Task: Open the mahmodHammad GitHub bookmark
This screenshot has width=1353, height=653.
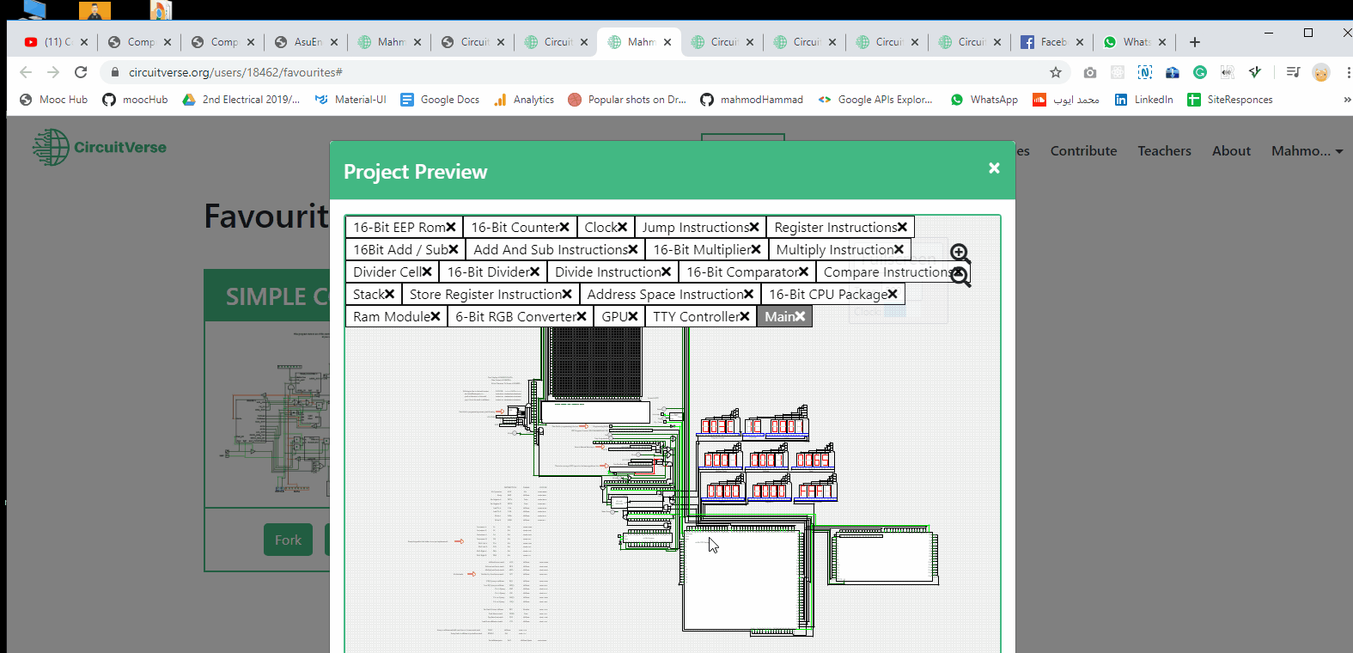Action: click(x=752, y=100)
